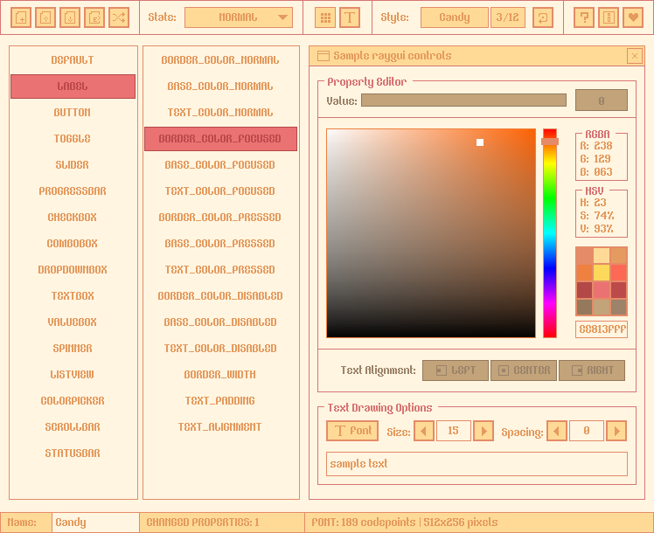The image size is (654, 533).
Task: Click the font atlas T icon in toolbar
Action: (x=350, y=17)
